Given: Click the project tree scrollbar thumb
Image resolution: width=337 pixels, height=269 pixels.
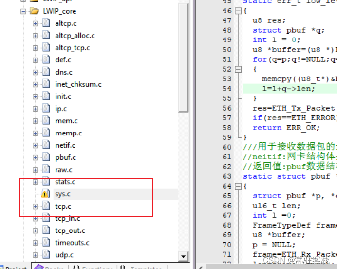Looking at the screenshot, I should 183,58.
